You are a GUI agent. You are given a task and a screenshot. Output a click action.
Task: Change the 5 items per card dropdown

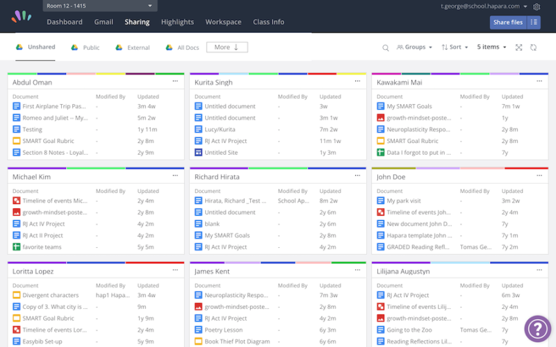pos(492,47)
